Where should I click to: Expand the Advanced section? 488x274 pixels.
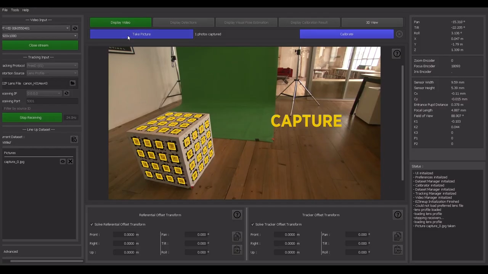tap(11, 252)
